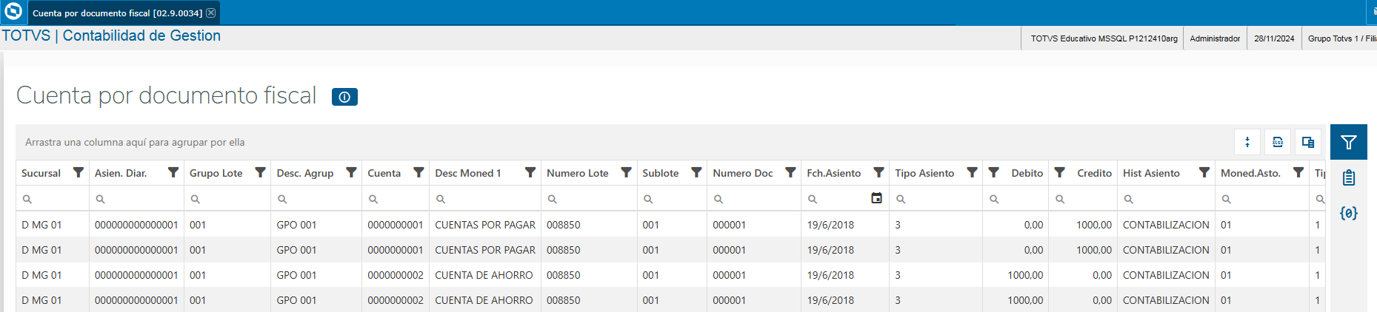Image resolution: width=1377 pixels, height=312 pixels.
Task: Select the Cuenta por documento fiscal tab
Action: tap(117, 13)
